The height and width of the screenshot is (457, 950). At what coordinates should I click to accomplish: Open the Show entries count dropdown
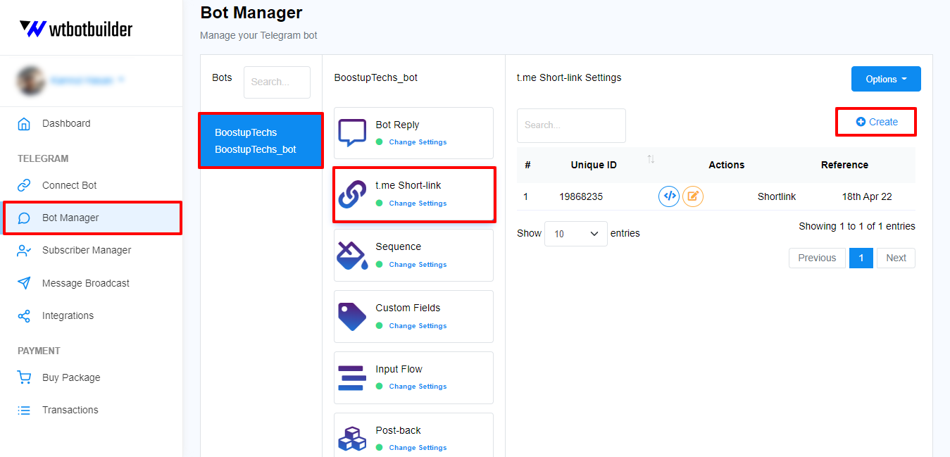click(575, 234)
